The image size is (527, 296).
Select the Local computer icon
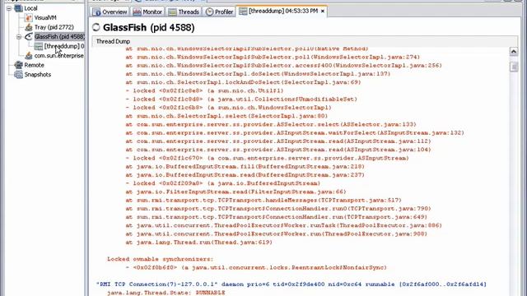[x=18, y=8]
